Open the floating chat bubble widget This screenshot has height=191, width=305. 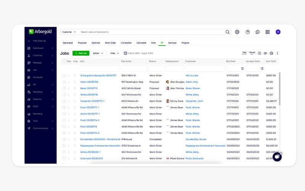pos(277,157)
